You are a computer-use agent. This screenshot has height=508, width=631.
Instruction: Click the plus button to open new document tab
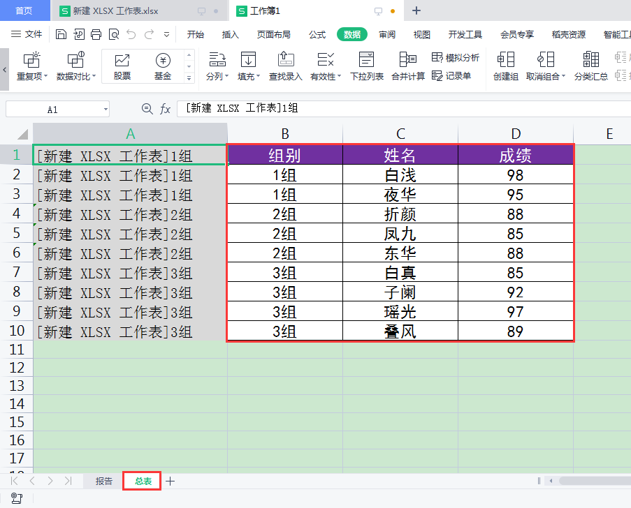tap(416, 11)
